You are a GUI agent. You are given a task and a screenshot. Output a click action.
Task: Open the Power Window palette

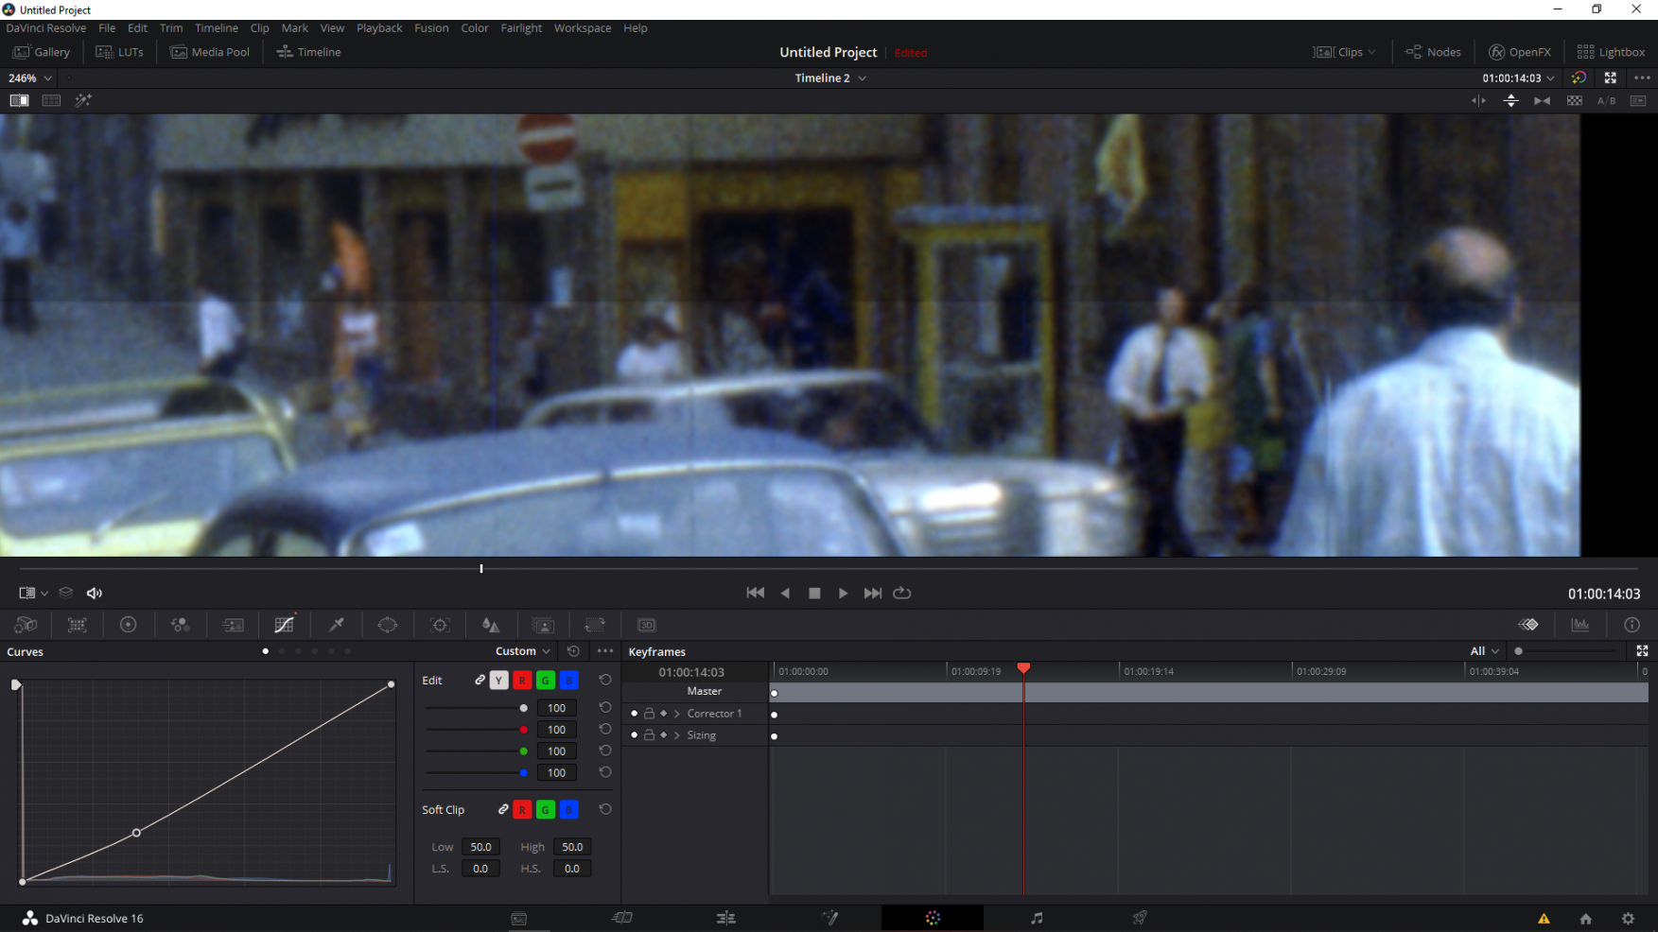coord(388,625)
